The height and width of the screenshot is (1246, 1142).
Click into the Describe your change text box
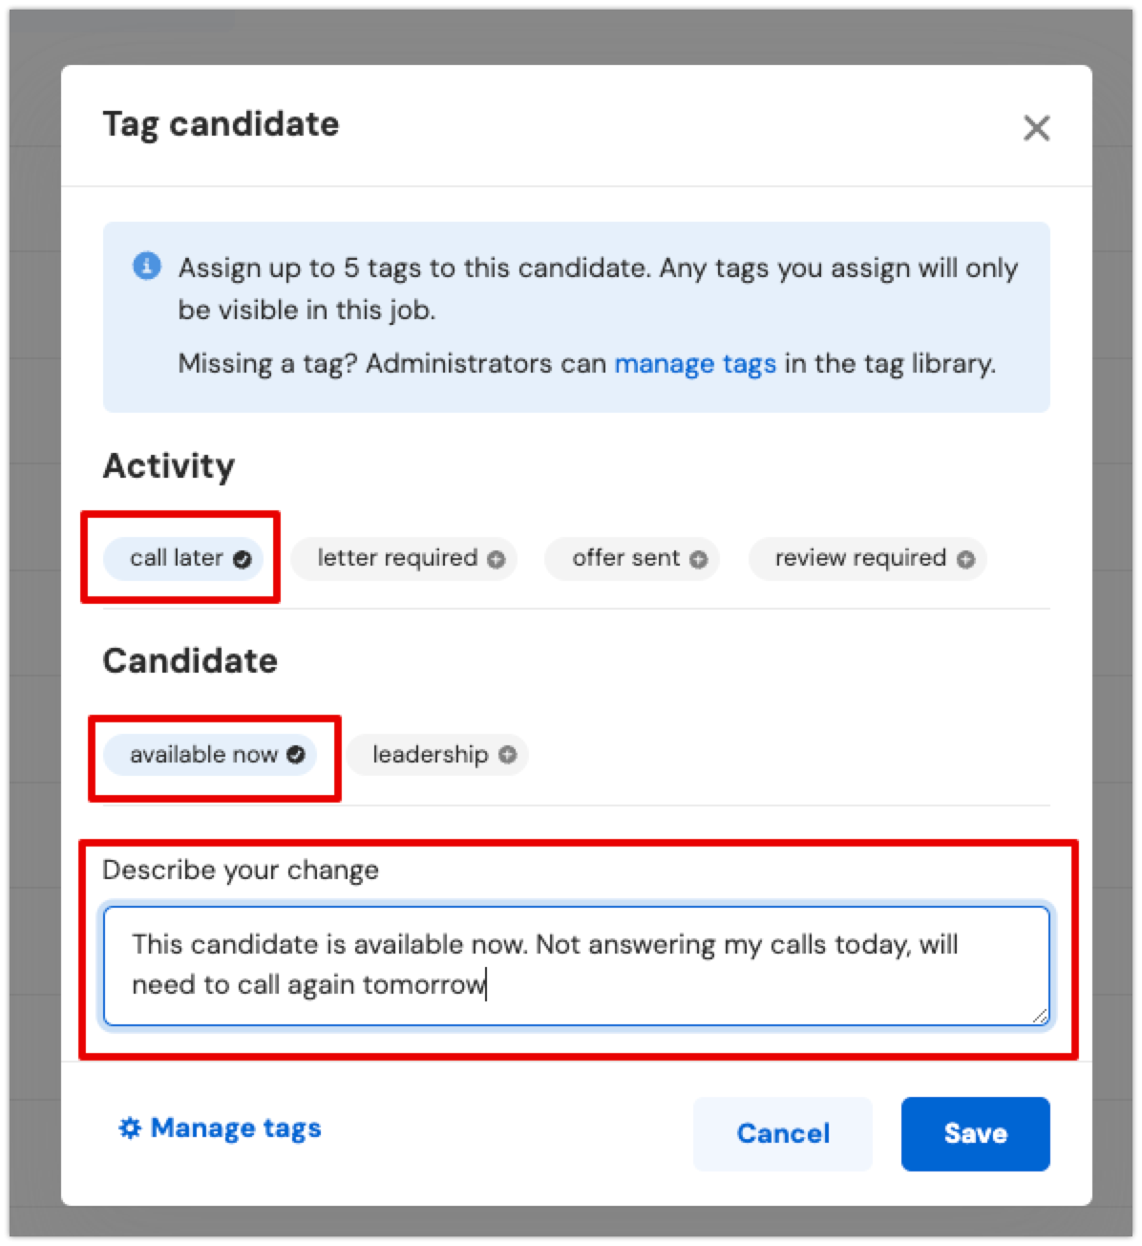577,966
